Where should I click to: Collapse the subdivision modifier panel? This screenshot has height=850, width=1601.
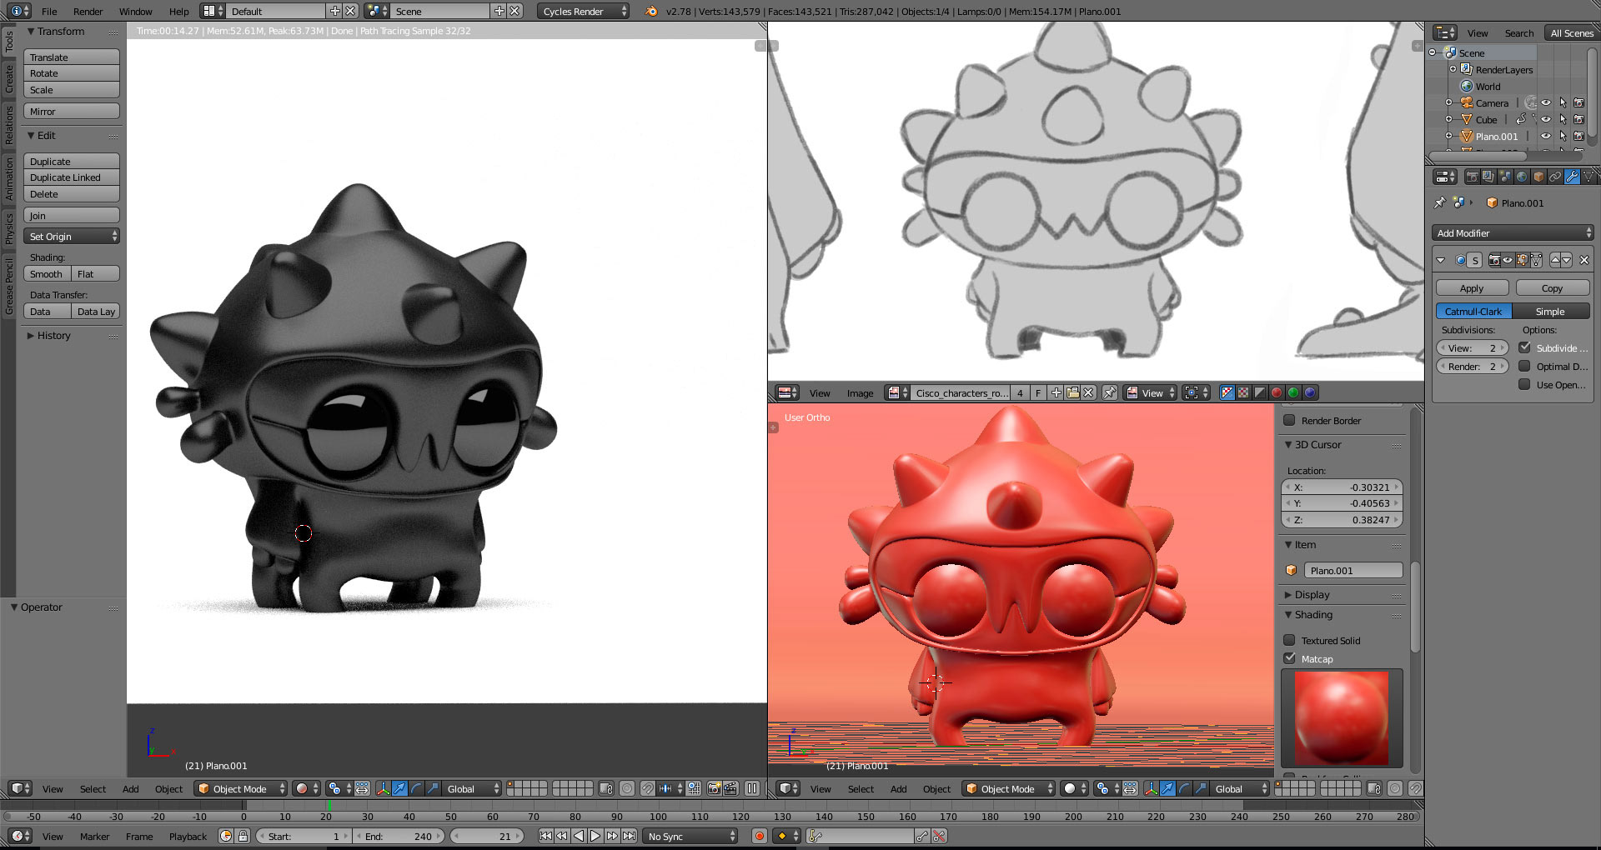(1441, 260)
